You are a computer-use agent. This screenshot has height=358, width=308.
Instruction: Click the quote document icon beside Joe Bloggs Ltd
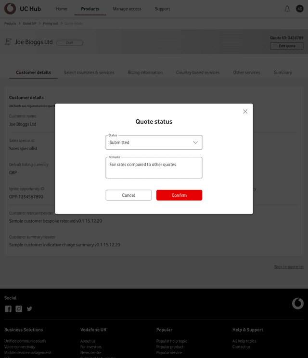(x=8, y=42)
